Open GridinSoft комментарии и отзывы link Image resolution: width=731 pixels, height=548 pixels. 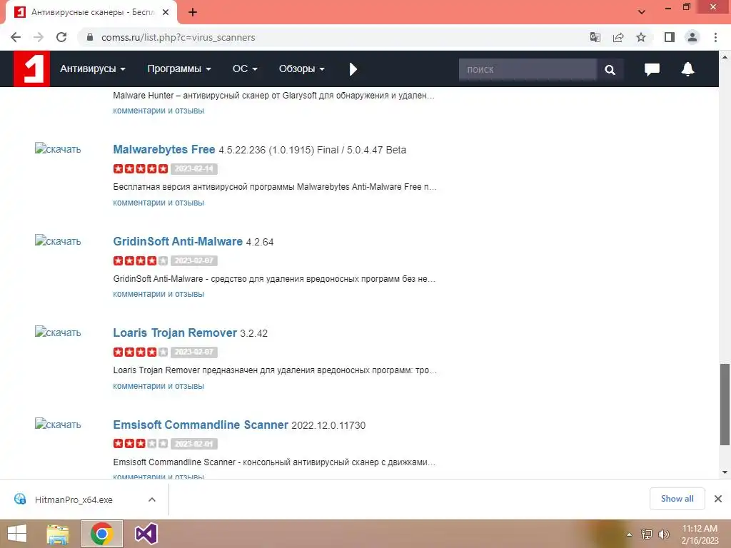pos(158,294)
